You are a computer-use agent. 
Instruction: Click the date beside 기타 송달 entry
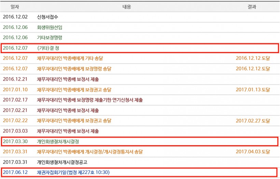click(x=15, y=58)
